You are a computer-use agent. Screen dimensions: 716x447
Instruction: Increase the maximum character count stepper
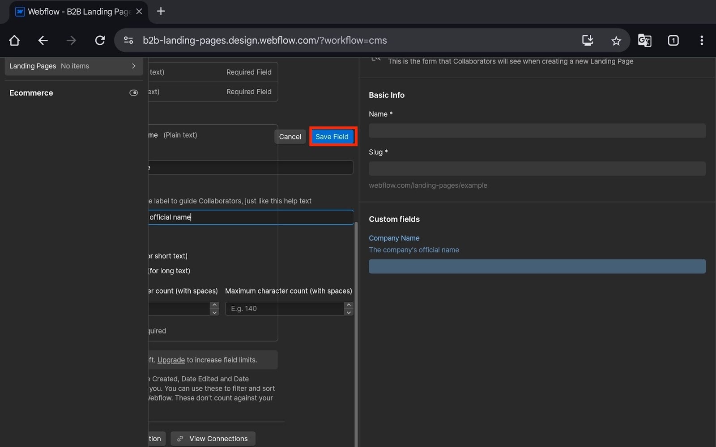click(x=349, y=305)
